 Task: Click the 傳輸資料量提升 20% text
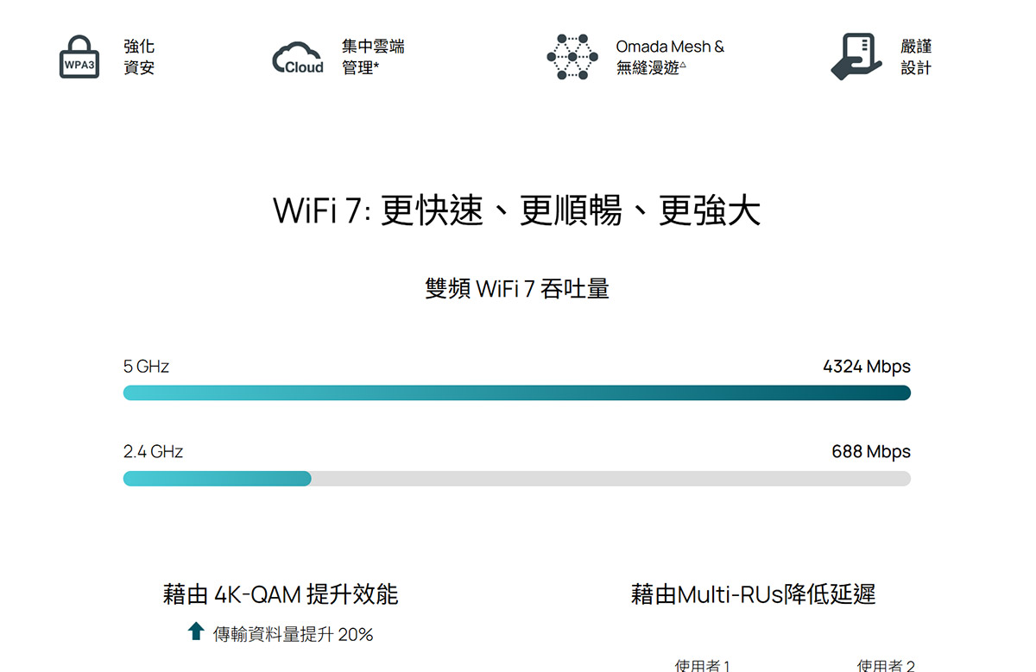click(x=294, y=635)
